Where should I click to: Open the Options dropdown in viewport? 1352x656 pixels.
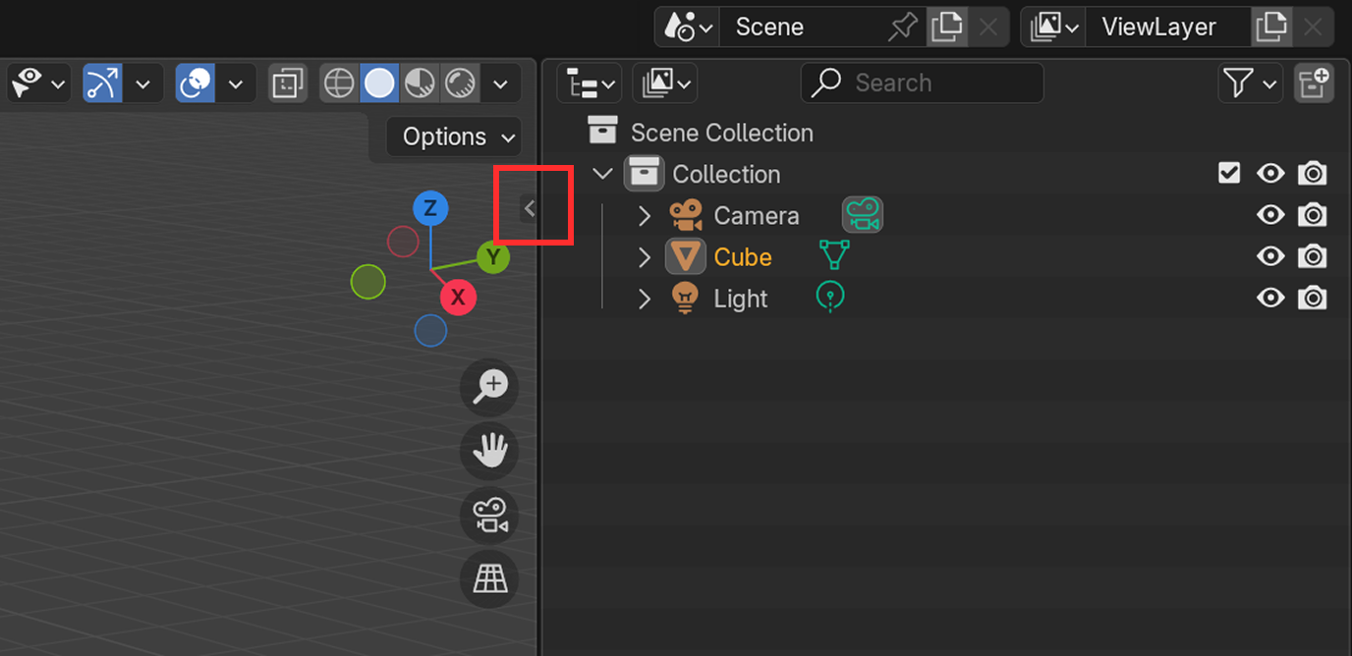point(454,137)
